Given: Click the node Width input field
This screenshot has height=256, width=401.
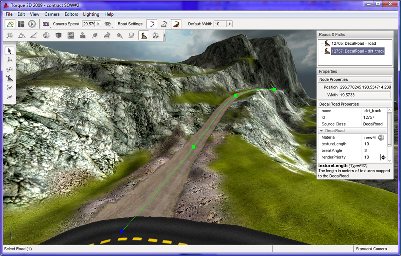Looking at the screenshot, I should [365, 94].
